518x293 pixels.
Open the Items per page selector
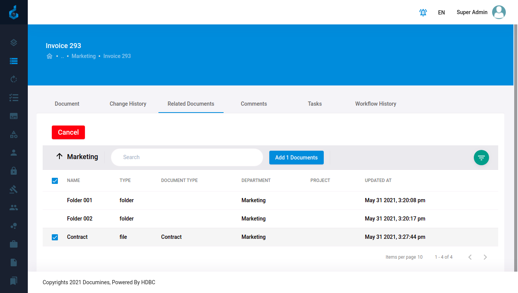click(x=404, y=257)
